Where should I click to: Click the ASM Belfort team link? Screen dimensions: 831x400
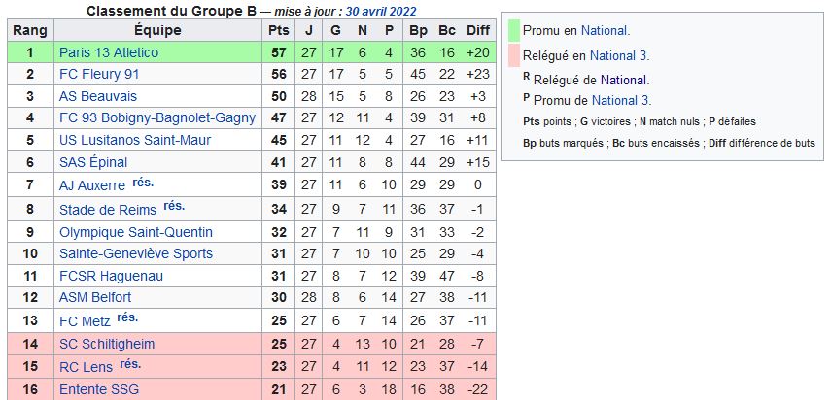95,297
